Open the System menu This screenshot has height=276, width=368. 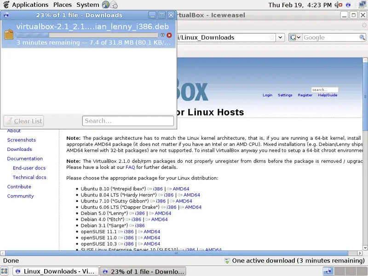tap(87, 5)
